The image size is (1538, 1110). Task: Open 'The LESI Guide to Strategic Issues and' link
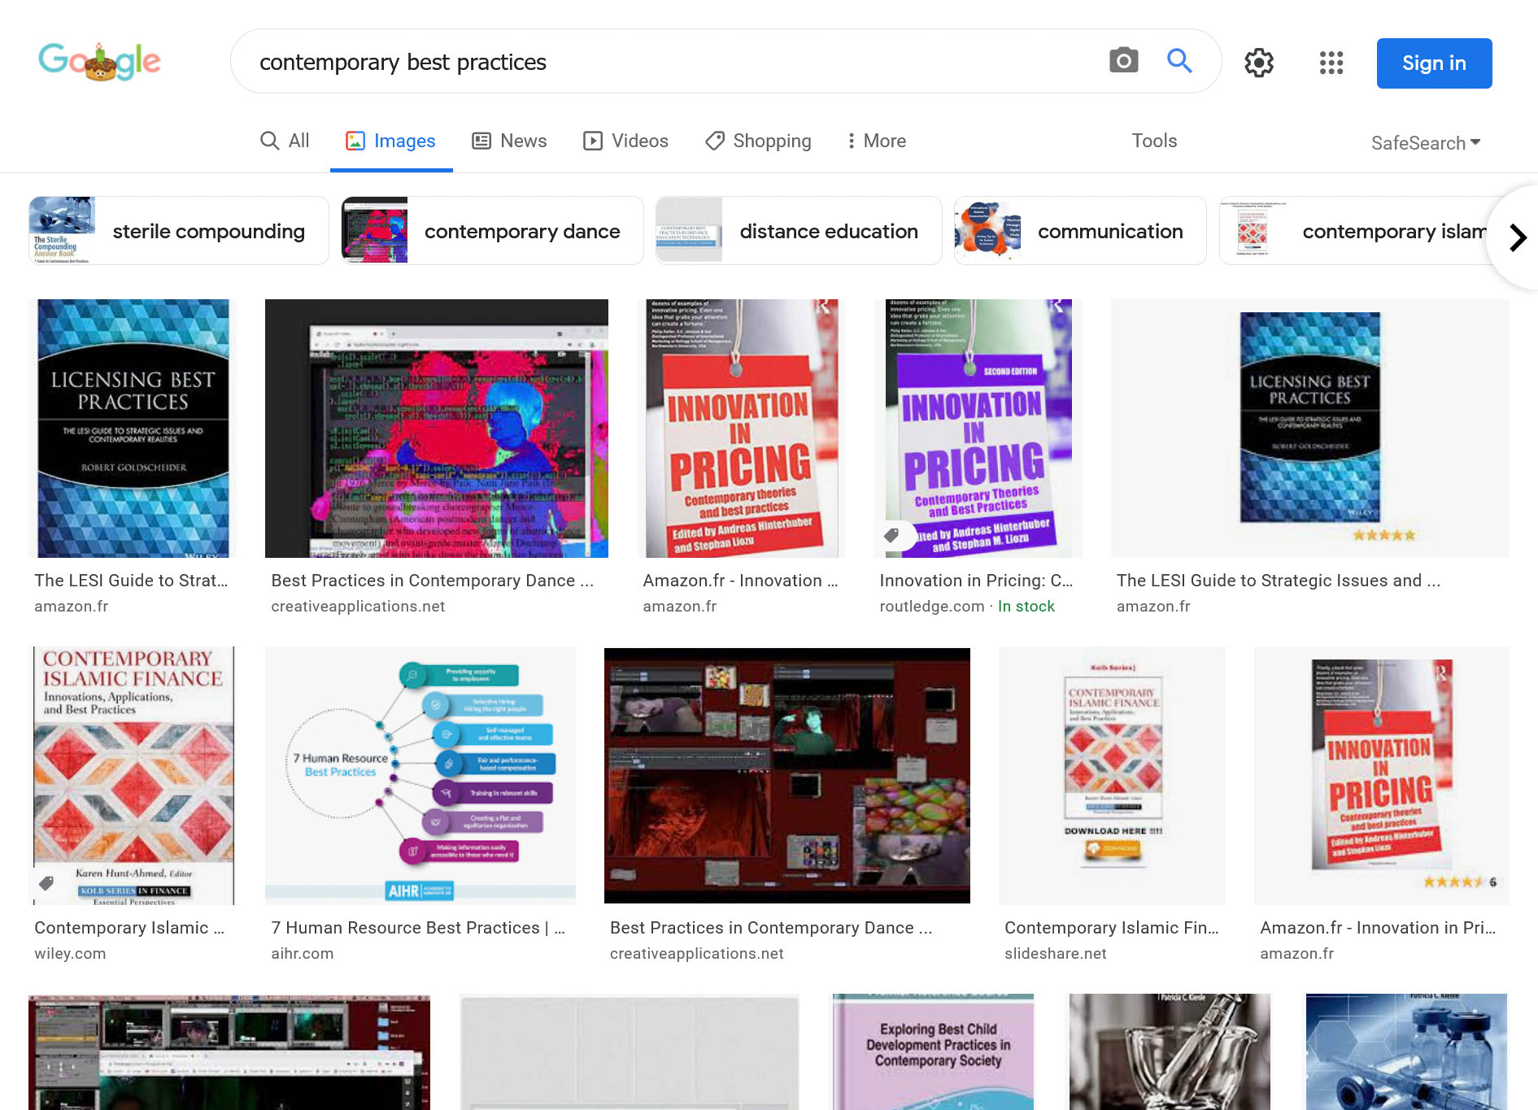(x=1278, y=581)
